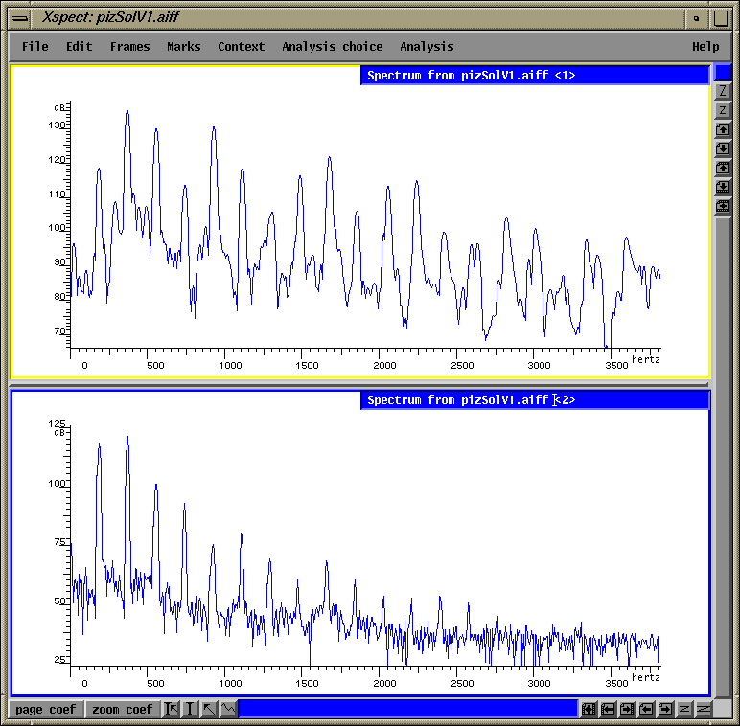Click the blue horizontal bar in bottom toolbar
Viewport: 740px width, 726px height.
tap(408, 709)
